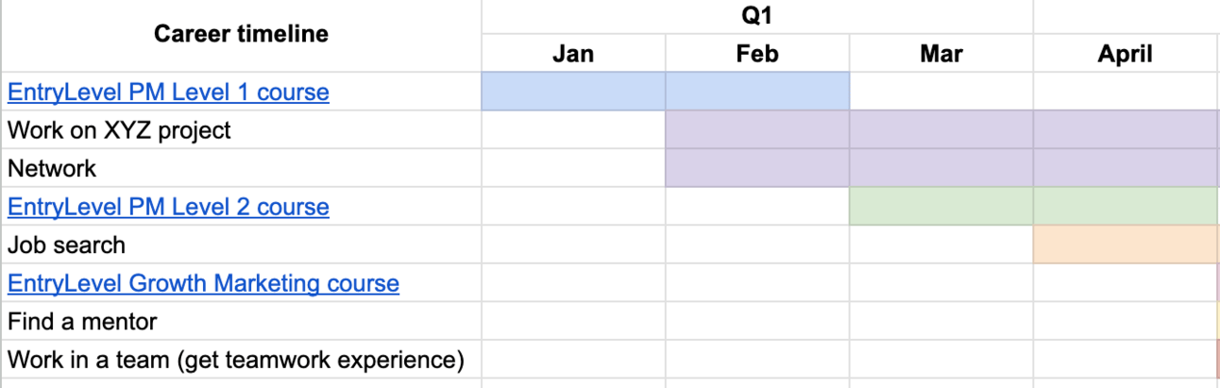Click the blue Feb cell for PM Level 1
This screenshot has height=388, width=1220.
coord(756,92)
